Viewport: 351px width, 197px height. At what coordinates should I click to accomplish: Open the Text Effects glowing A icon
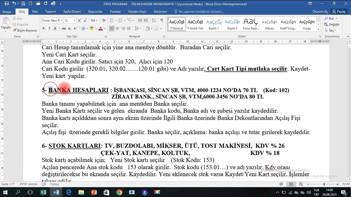84,28
